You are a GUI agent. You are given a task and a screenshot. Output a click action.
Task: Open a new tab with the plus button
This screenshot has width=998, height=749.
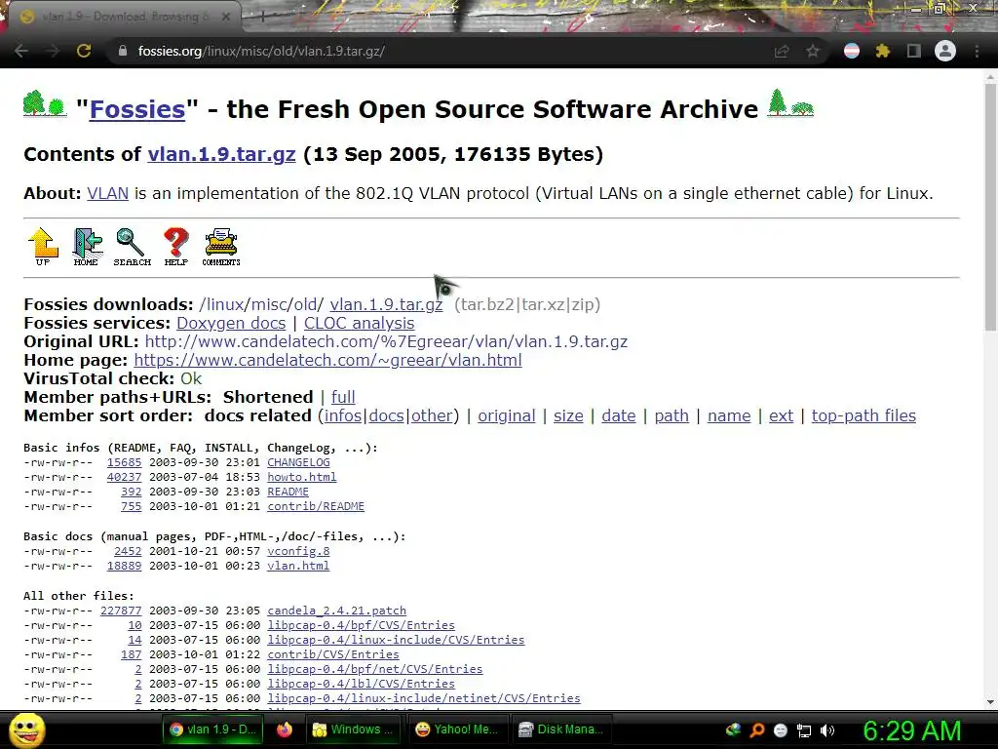pos(262,18)
